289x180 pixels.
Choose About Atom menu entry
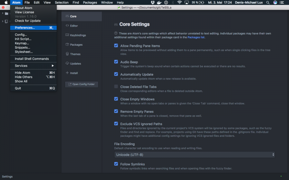33,8
